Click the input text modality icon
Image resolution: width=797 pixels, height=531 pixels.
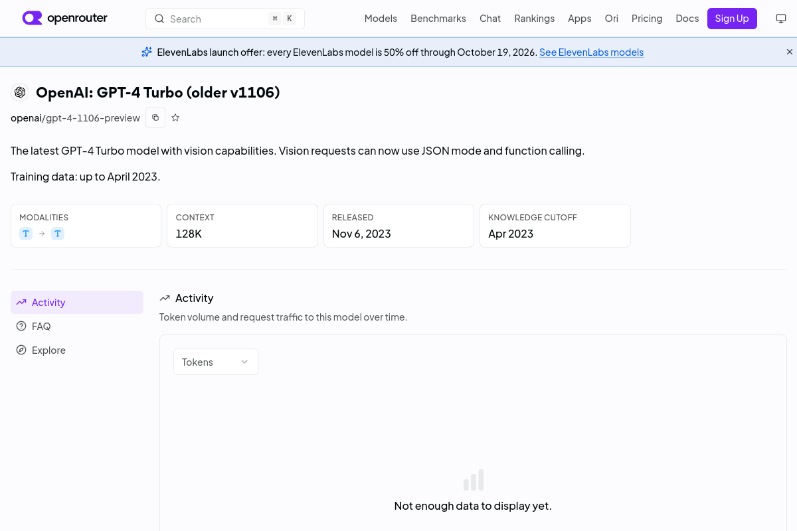(26, 234)
